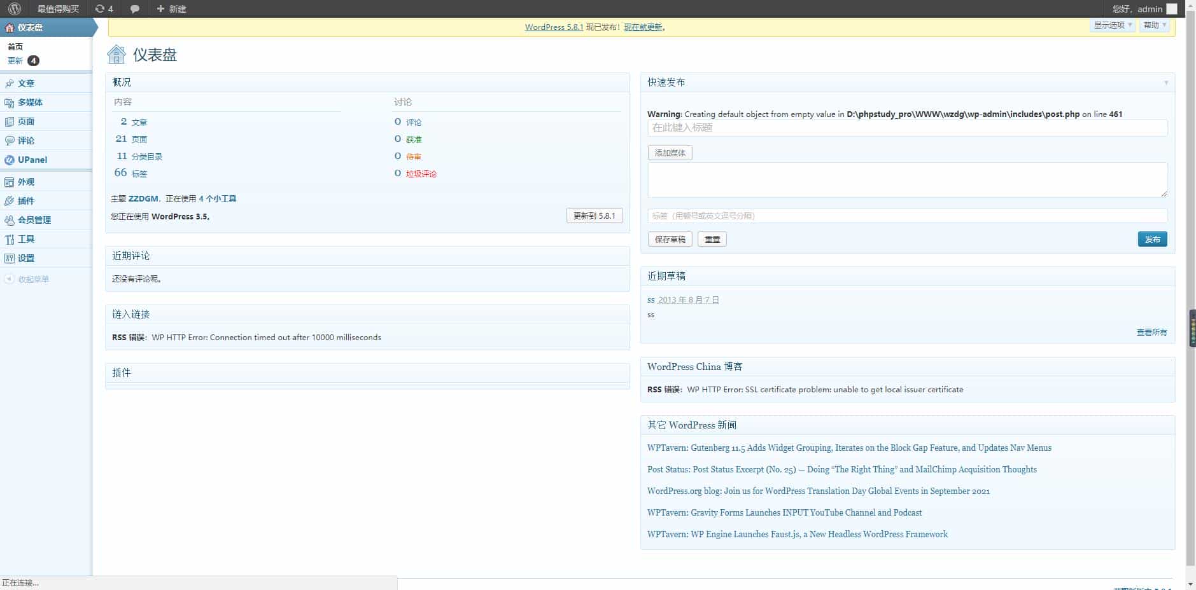Click the 插件 dashboard panel header

pos(367,373)
